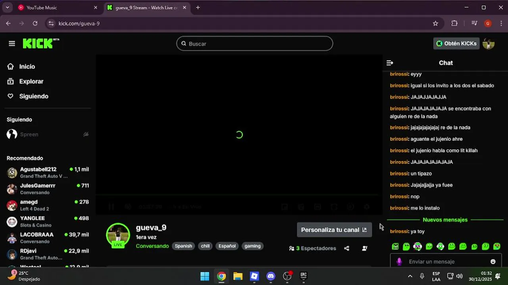Open recommended channel LACOBRAAA
508x285 pixels.
48,238
